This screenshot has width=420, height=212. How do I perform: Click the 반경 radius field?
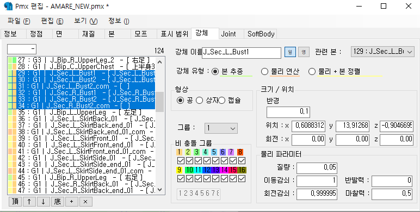(288, 112)
